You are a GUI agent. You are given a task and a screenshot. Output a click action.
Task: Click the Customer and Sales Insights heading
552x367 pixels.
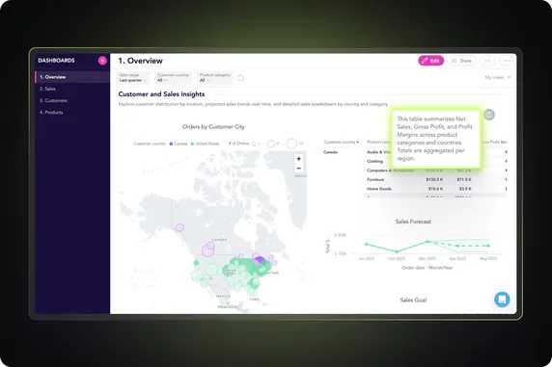pyautogui.click(x=161, y=94)
